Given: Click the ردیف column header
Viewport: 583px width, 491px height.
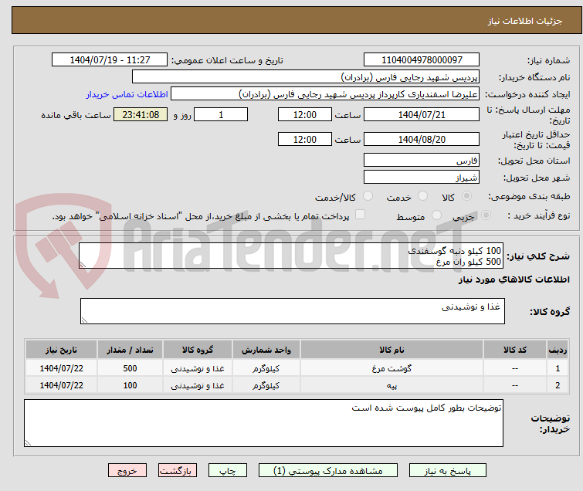Looking at the screenshot, I should pos(558,350).
